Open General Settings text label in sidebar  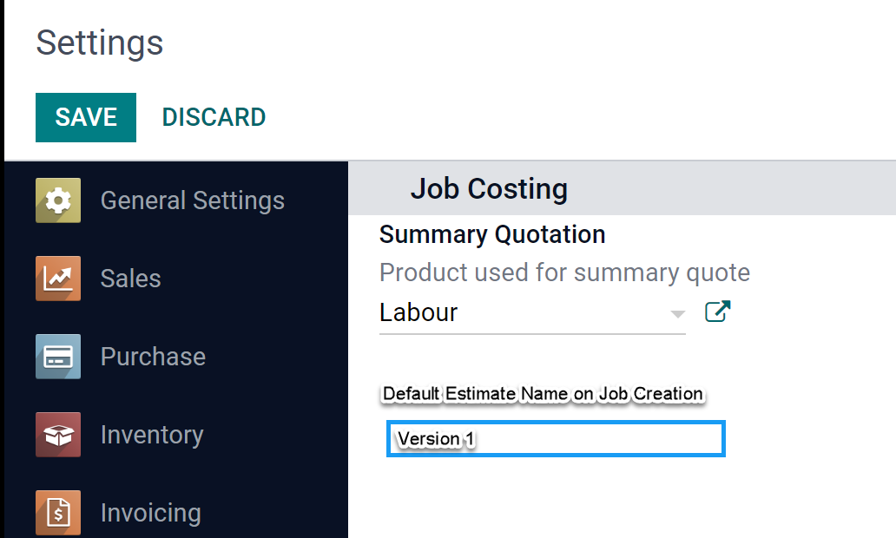[x=193, y=200]
